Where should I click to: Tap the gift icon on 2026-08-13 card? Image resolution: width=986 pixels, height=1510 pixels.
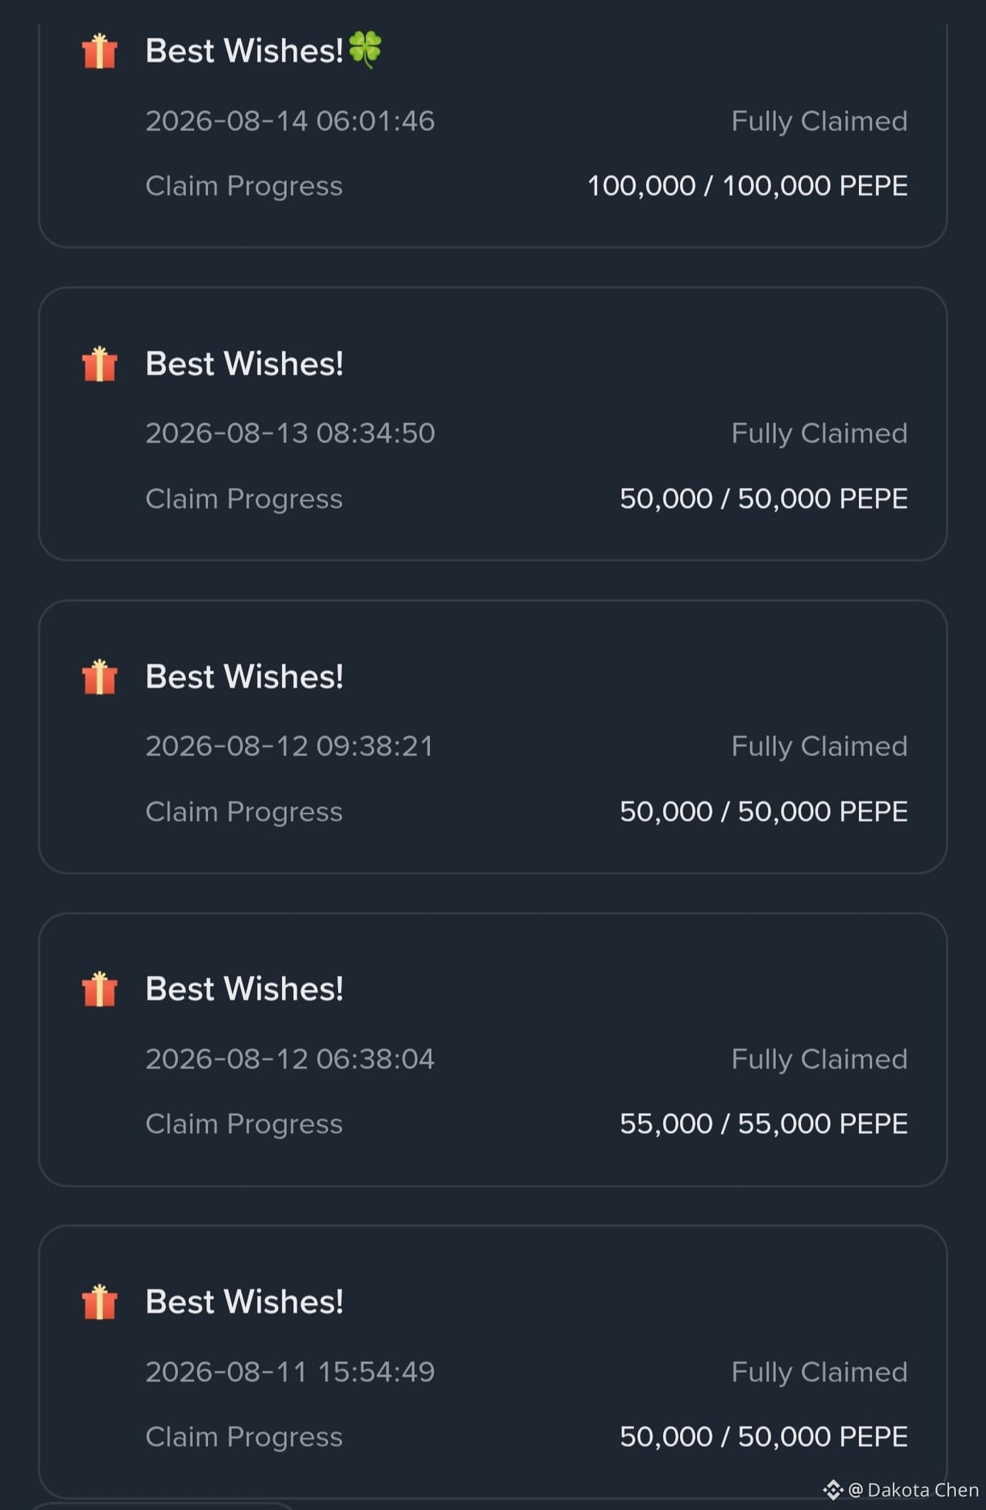tap(99, 365)
